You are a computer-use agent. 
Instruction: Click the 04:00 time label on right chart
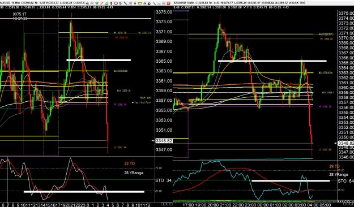coord(312,205)
